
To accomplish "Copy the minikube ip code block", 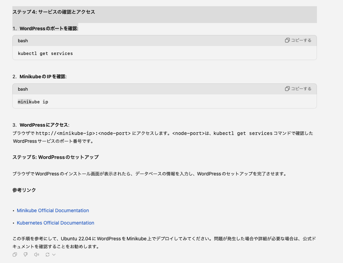I will point(298,89).
